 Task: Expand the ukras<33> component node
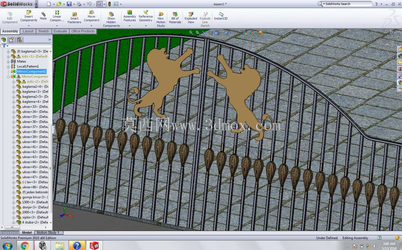(x=13, y=107)
